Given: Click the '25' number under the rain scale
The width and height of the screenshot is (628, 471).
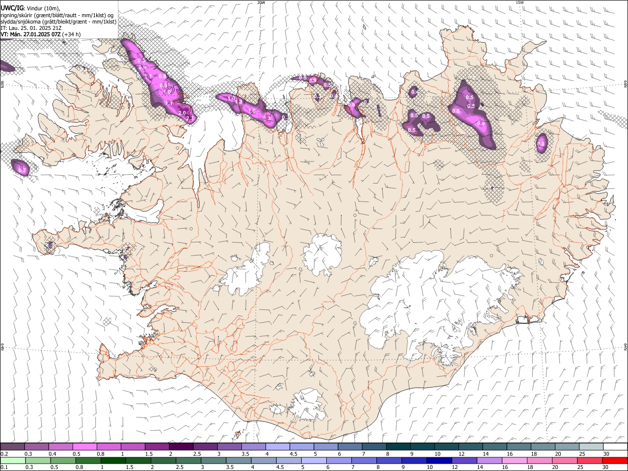Looking at the screenshot, I should [579, 468].
